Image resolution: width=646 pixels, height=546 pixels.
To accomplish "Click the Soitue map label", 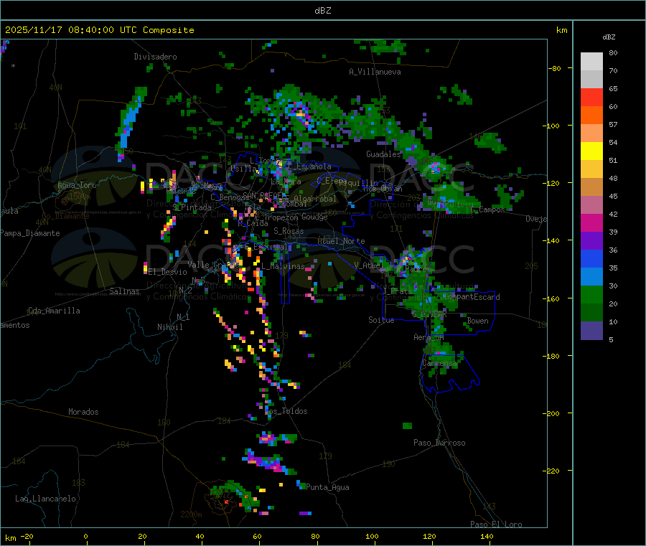I will pyautogui.click(x=381, y=320).
